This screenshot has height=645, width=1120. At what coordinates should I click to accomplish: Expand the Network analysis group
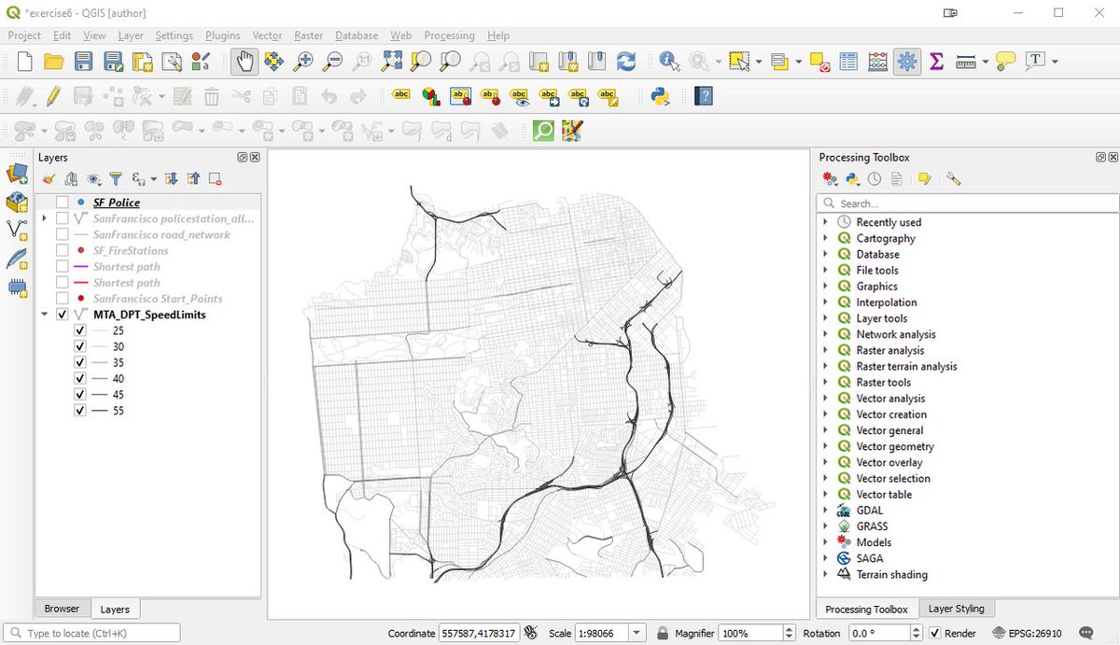pyautogui.click(x=825, y=334)
